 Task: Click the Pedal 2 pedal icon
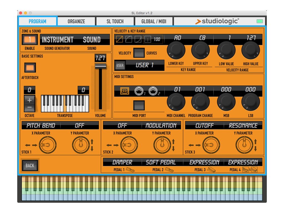point(169,170)
